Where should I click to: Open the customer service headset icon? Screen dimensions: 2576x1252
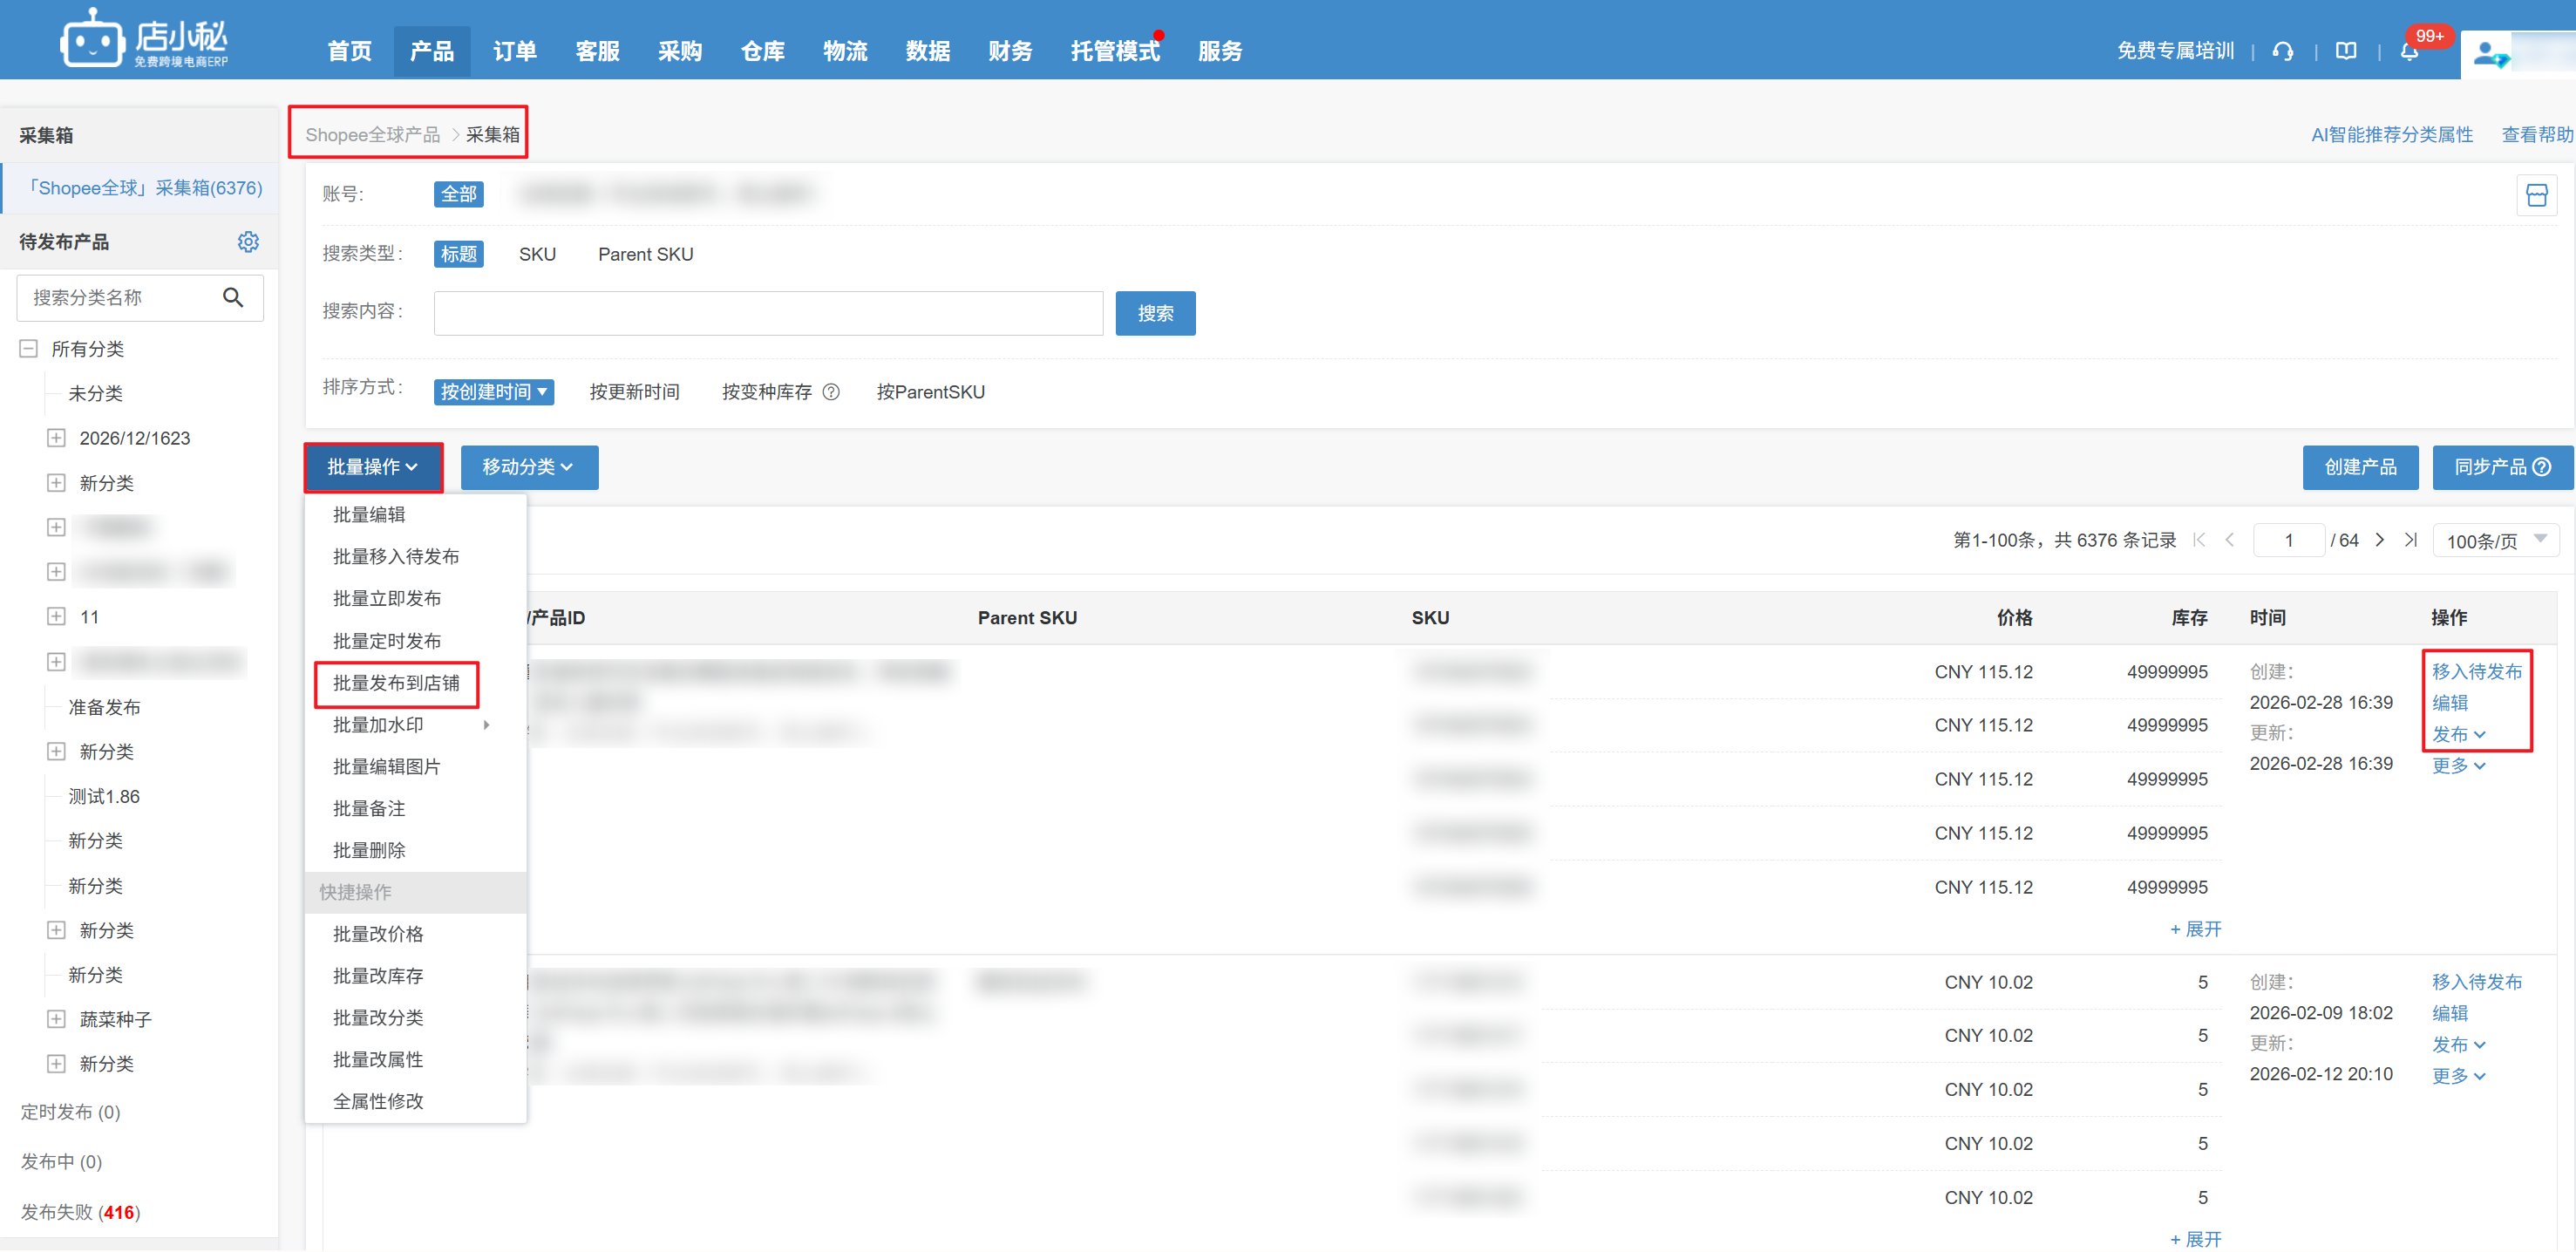point(2282,51)
